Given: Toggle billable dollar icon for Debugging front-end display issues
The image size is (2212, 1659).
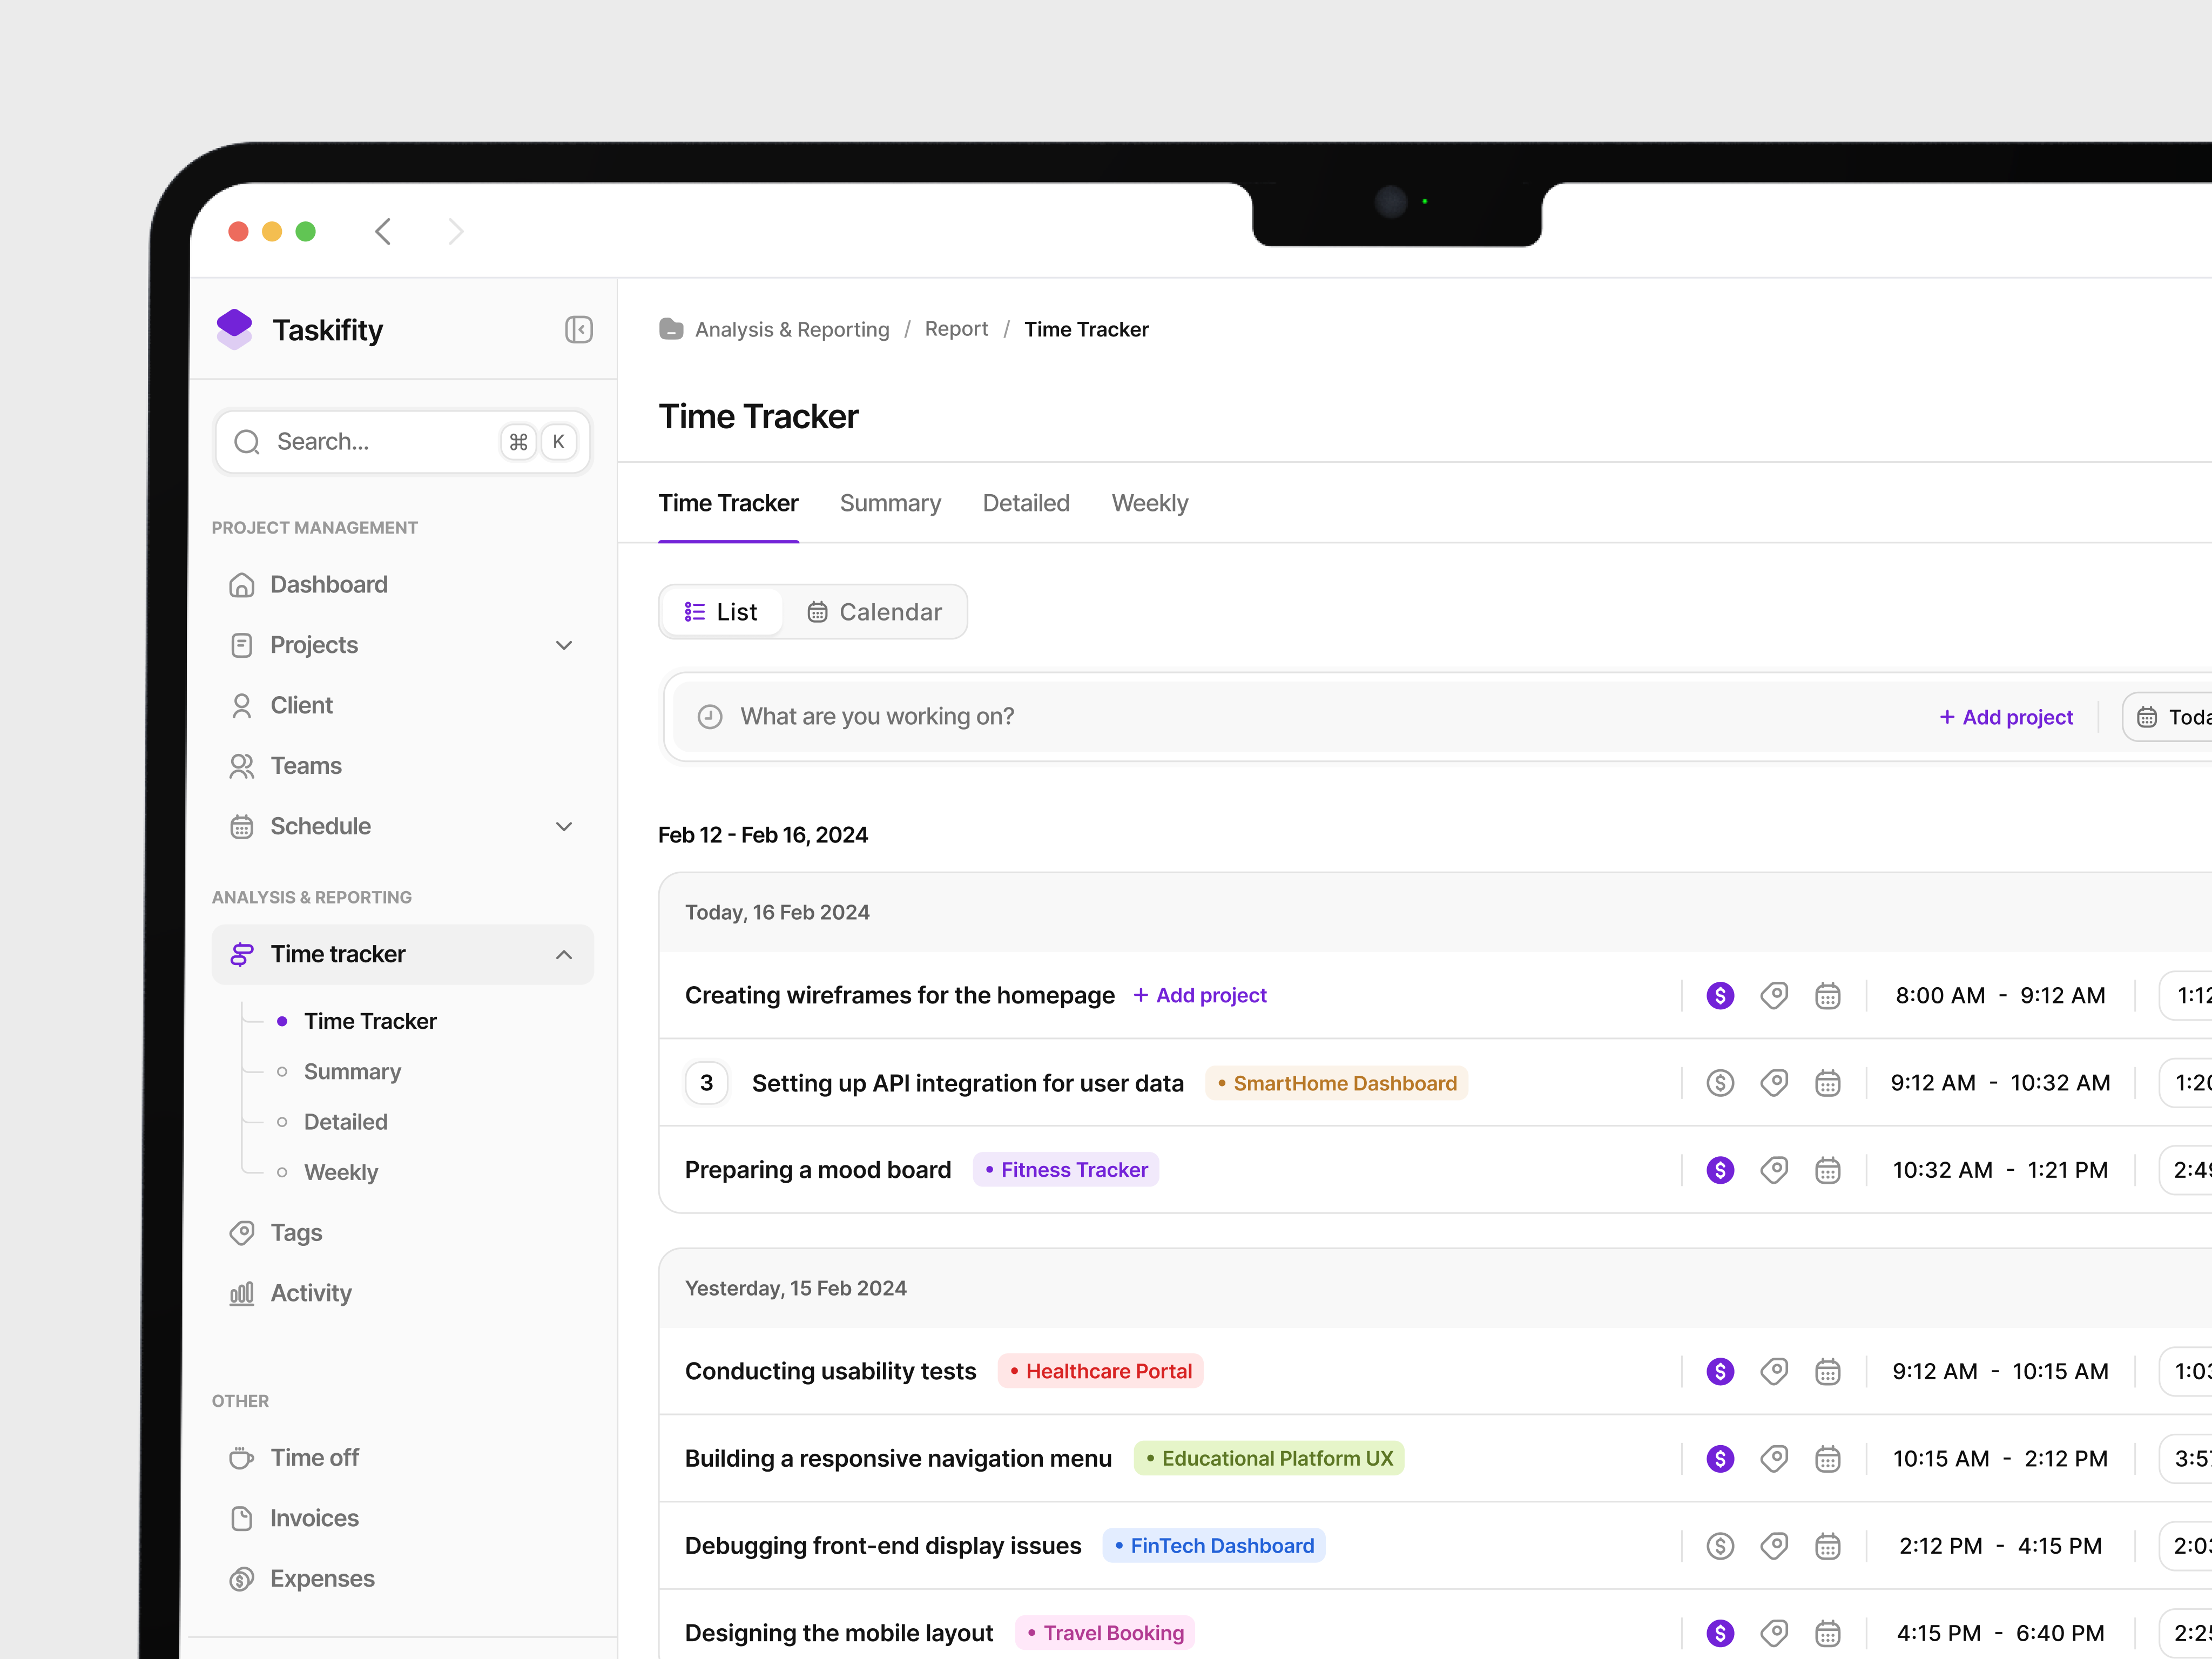Looking at the screenshot, I should pos(1720,1546).
